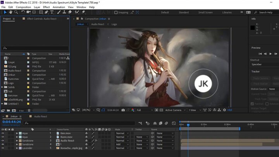Expand properties of layer 1 tien.mov
The width and height of the screenshot is (279, 157).
(17, 133)
